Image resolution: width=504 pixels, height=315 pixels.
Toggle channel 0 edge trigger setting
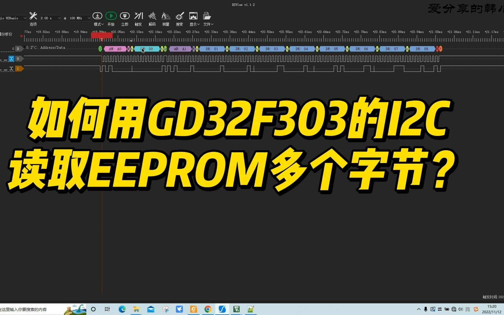tap(11, 59)
